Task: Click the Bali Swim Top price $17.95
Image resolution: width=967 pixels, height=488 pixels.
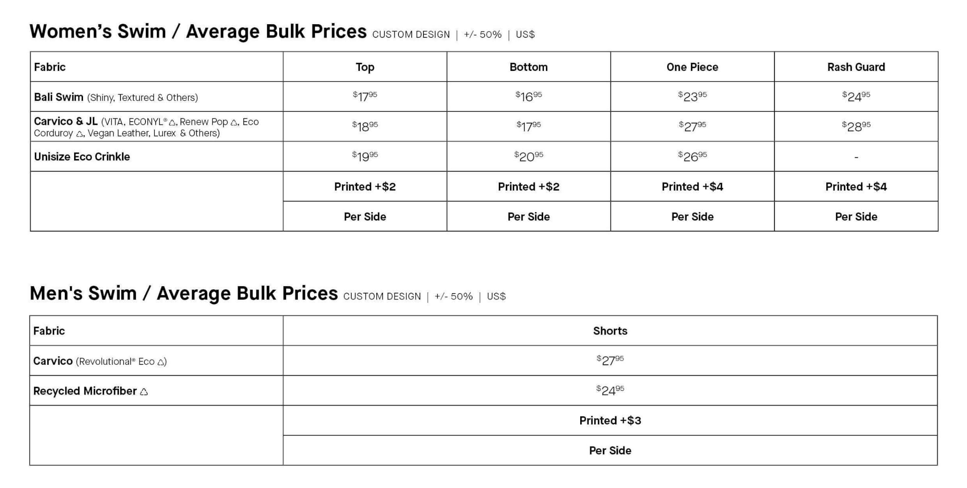Action: pyautogui.click(x=365, y=96)
